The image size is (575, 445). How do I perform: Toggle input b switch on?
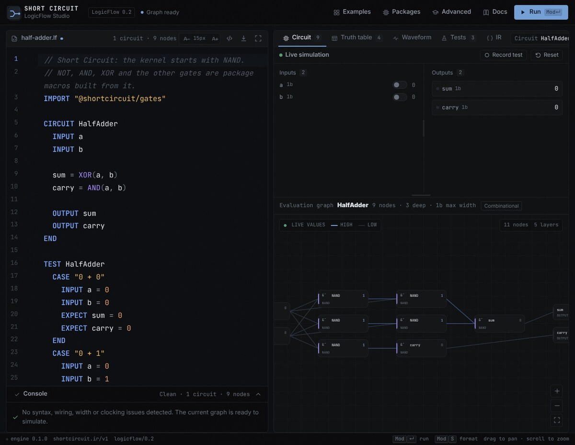(x=400, y=97)
